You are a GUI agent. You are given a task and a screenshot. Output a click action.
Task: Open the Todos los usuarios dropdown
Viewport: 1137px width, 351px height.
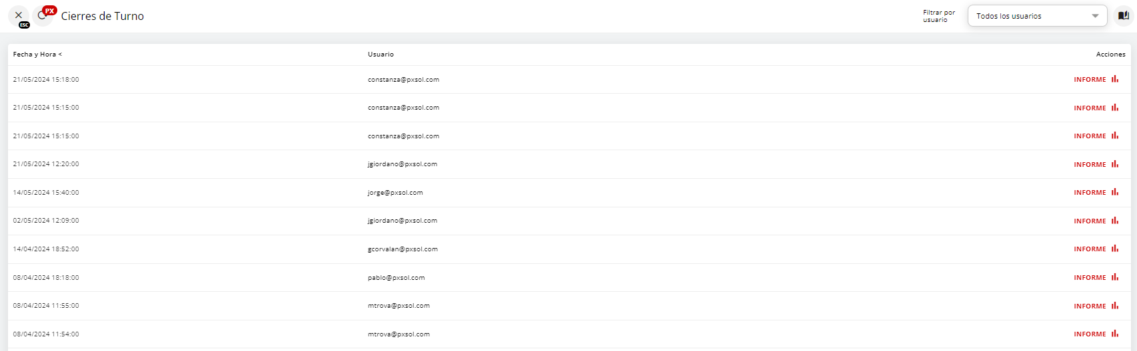(1036, 16)
